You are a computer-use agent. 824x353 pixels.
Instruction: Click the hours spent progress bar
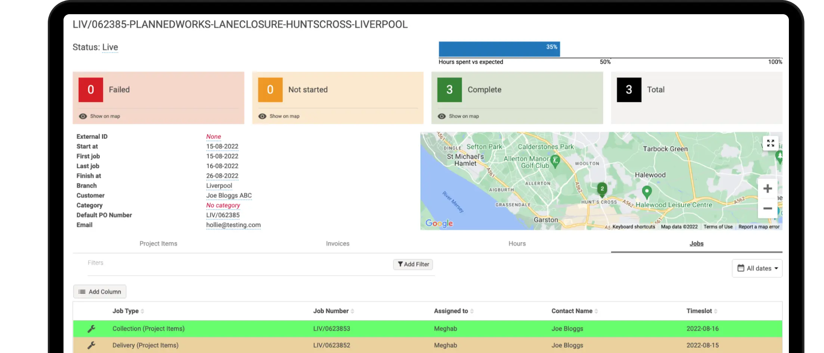(499, 49)
